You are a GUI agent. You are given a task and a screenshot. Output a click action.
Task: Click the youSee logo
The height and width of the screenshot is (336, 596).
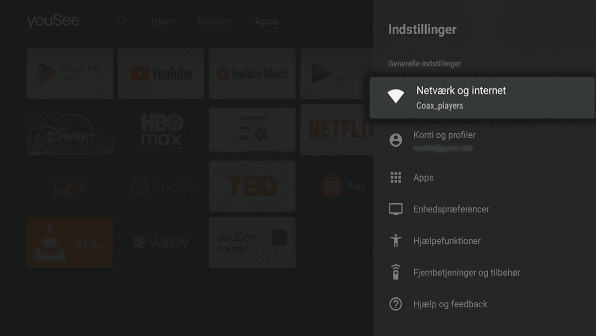pos(53,21)
